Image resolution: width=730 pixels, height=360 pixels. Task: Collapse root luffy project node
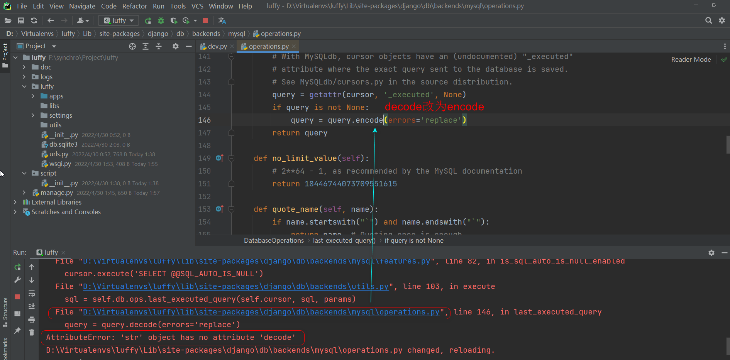pos(16,57)
